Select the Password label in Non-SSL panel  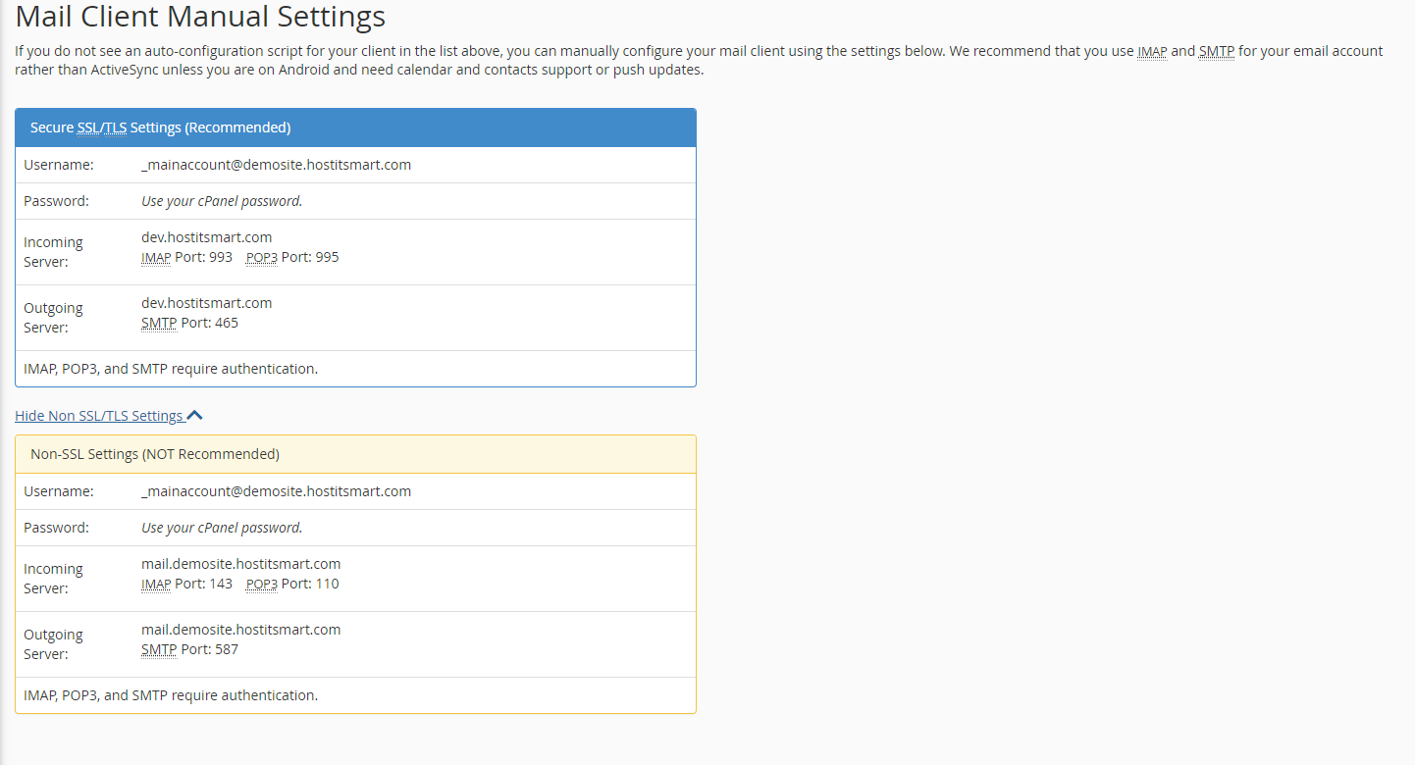click(x=56, y=528)
